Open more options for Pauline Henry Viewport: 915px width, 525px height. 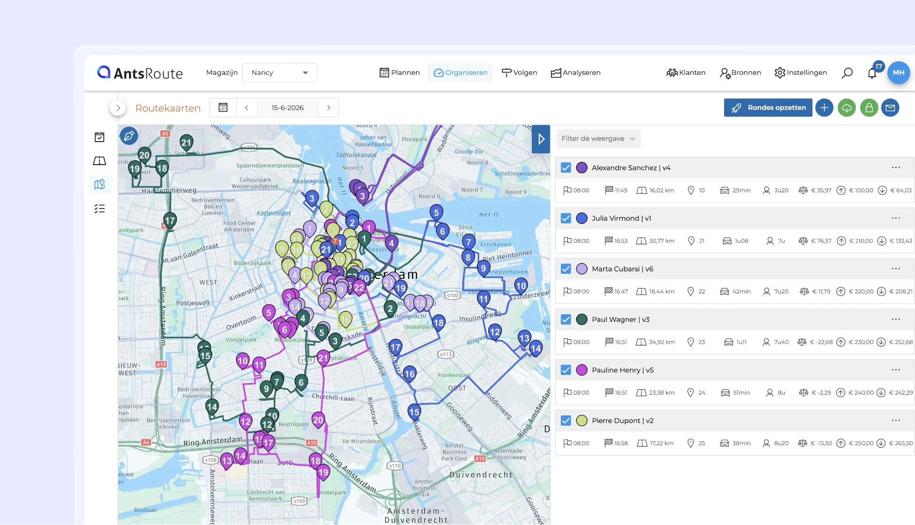896,370
